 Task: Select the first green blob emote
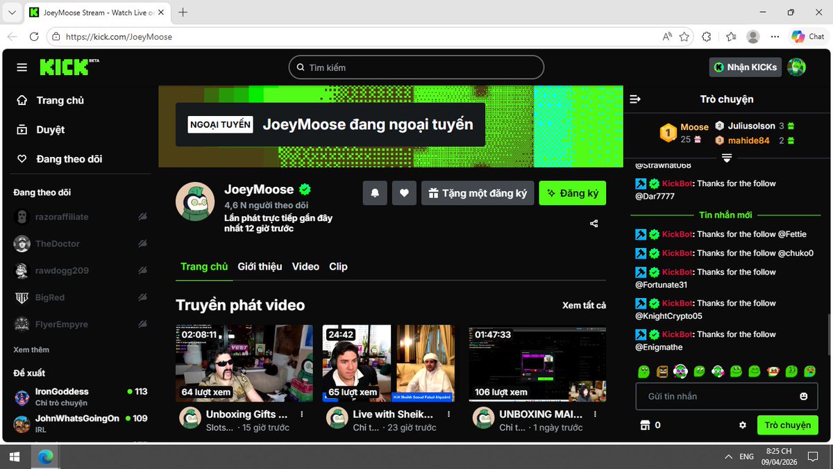click(x=644, y=372)
